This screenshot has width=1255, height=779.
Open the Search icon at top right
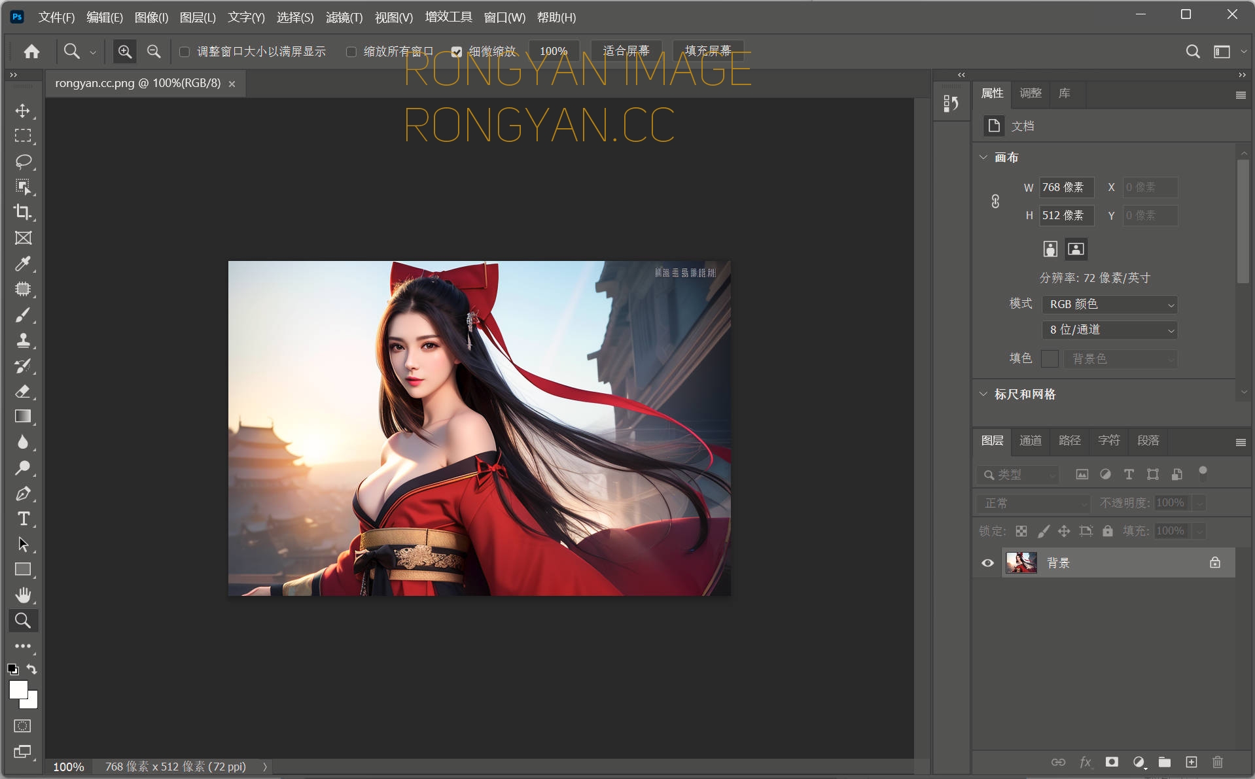coord(1193,51)
